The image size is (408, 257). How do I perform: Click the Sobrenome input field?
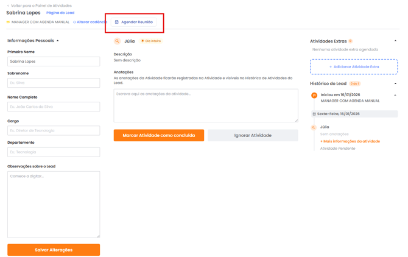coord(54,83)
